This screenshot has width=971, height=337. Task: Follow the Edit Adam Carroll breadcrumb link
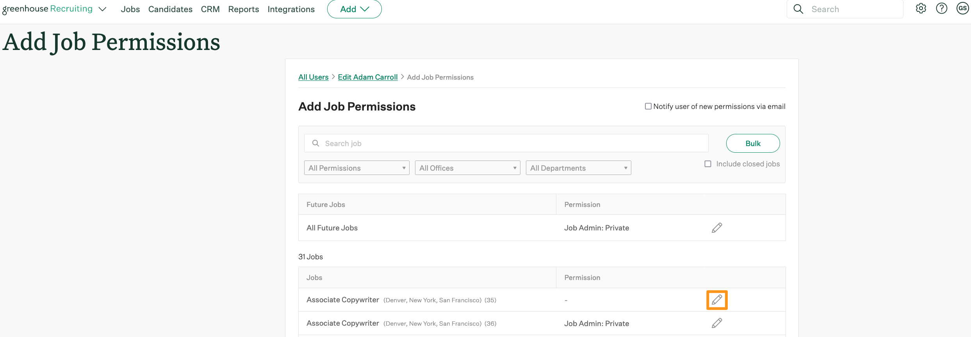[x=367, y=77]
